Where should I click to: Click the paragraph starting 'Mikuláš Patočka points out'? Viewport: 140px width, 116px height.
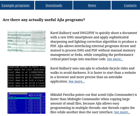tap(94, 103)
